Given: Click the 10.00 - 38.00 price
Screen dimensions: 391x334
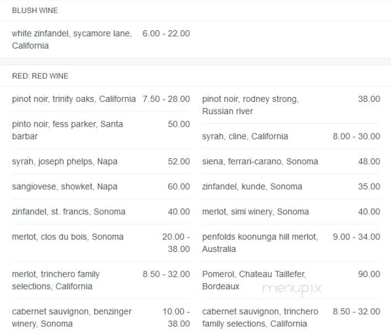Looking at the screenshot, I should [x=176, y=317].
